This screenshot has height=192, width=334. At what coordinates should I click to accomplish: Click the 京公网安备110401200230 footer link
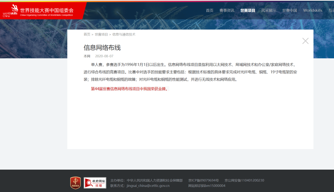(x=244, y=180)
